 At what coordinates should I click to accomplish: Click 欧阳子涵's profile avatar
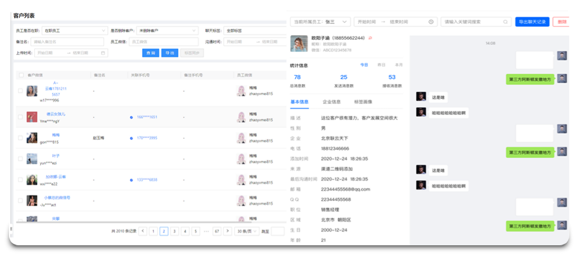tap(299, 44)
